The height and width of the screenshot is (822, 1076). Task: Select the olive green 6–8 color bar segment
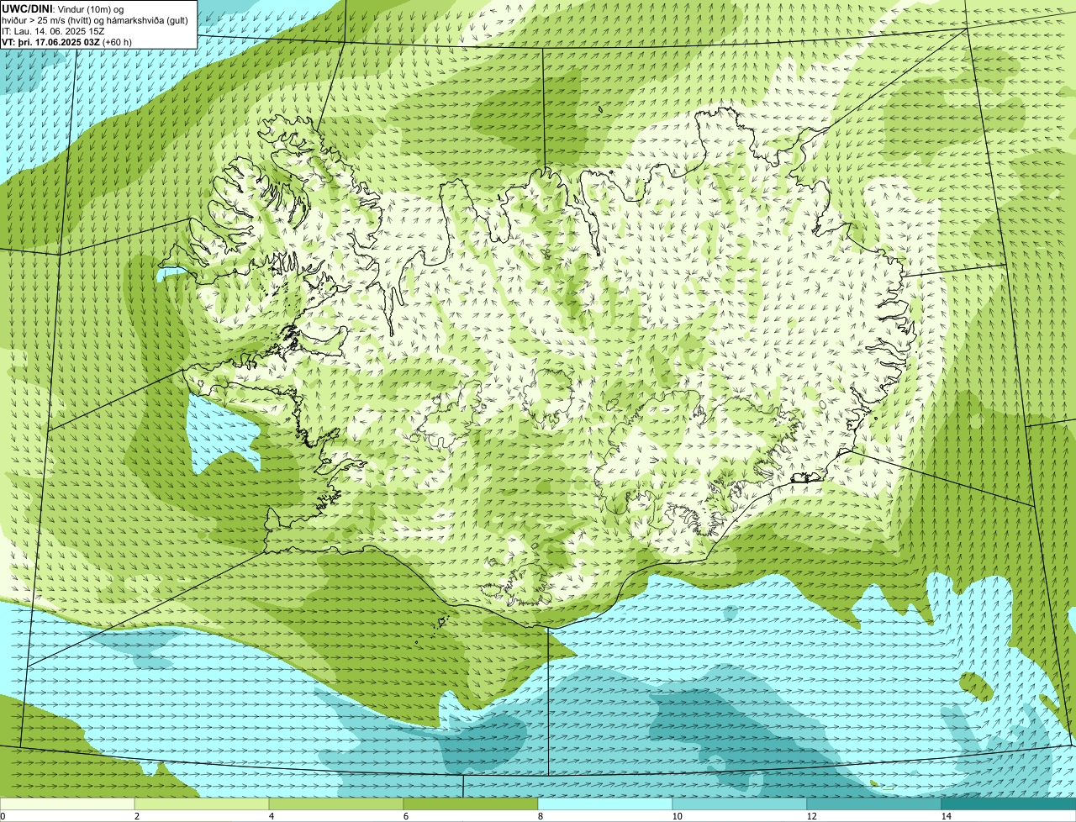point(471,804)
